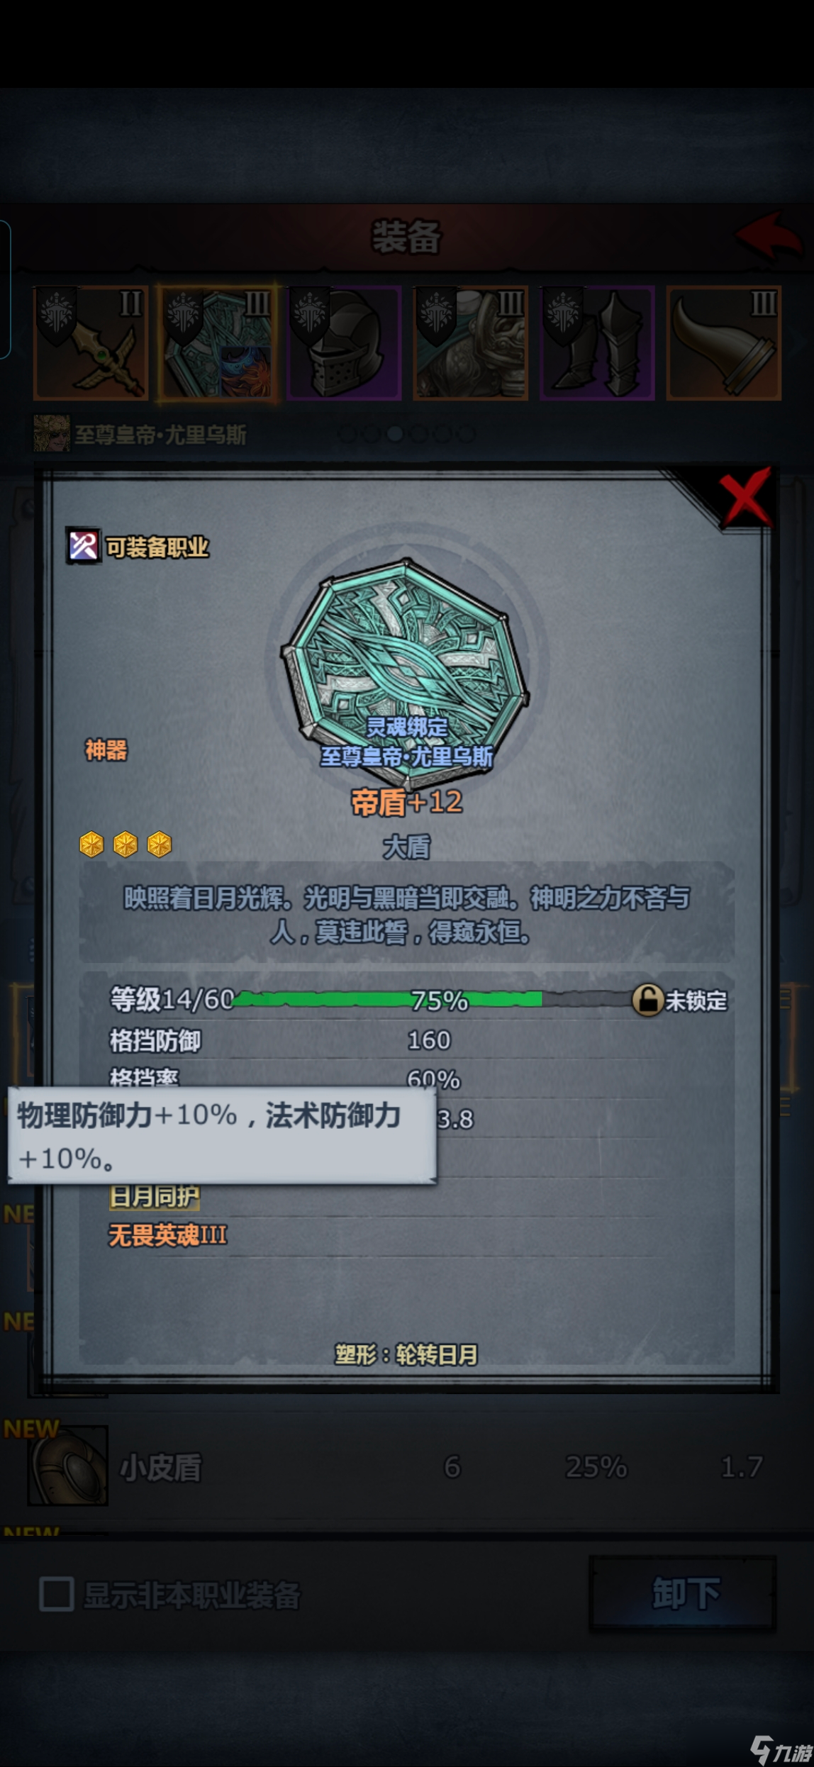Viewport: 814px width, 1767px height.
Task: Select the chest armor equipment slot
Action: coord(471,343)
